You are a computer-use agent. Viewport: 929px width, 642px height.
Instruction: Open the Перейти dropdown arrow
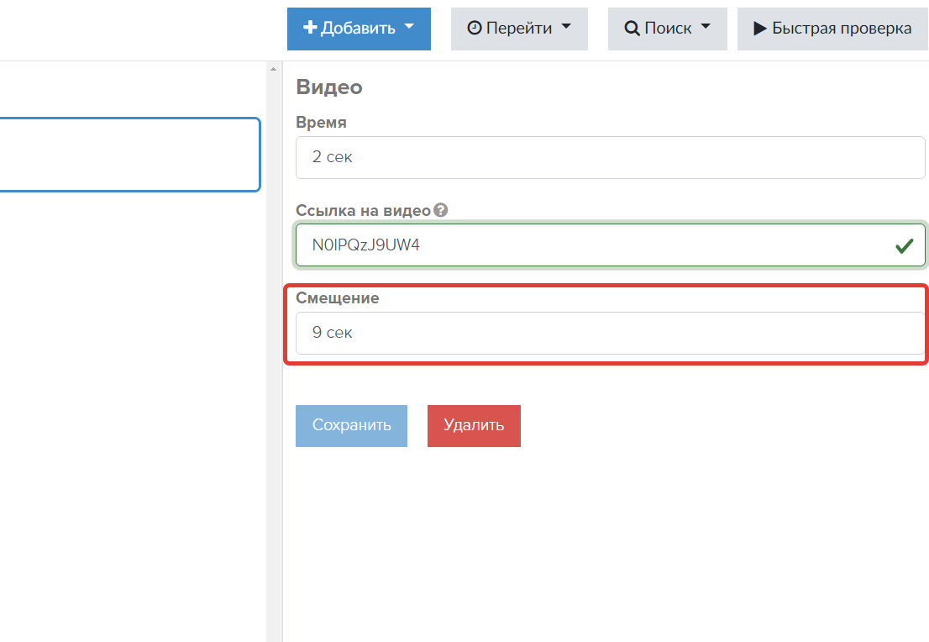pyautogui.click(x=565, y=27)
